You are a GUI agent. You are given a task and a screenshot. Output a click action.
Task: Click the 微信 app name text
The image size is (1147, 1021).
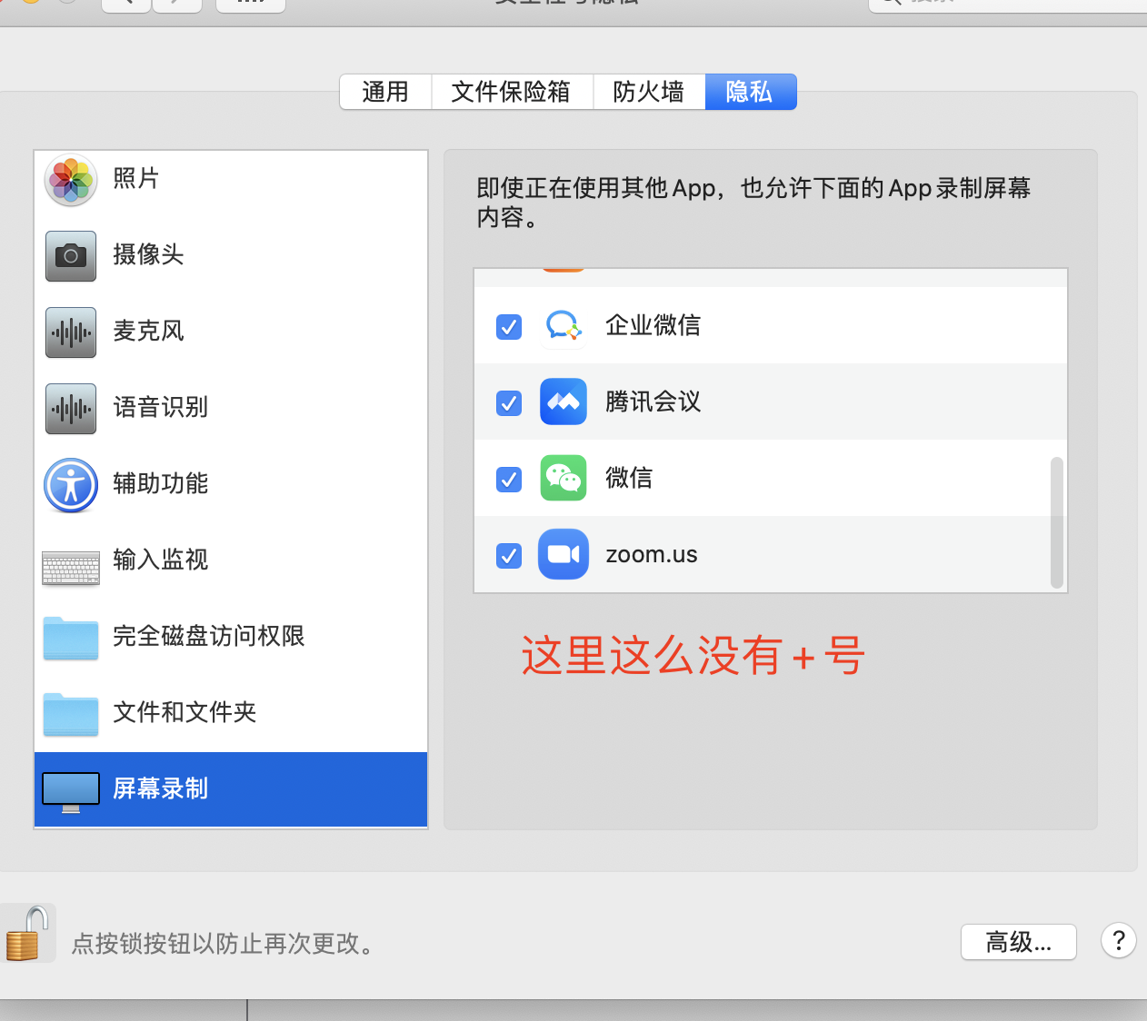coord(629,478)
